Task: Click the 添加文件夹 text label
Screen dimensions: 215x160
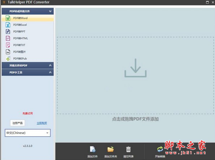Action: pyautogui.click(x=110, y=156)
